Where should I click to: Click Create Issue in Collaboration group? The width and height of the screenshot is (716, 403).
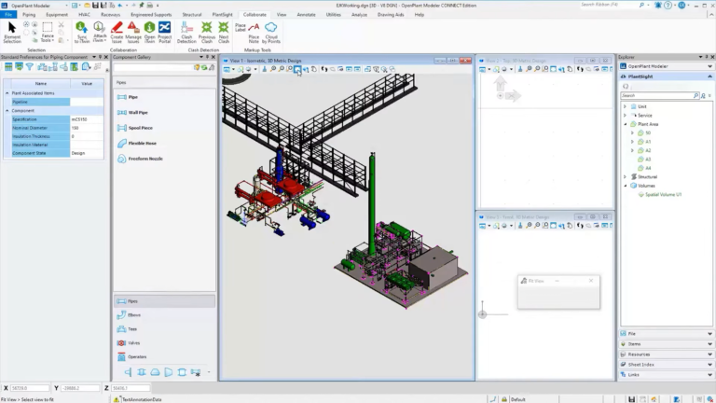pos(117,32)
